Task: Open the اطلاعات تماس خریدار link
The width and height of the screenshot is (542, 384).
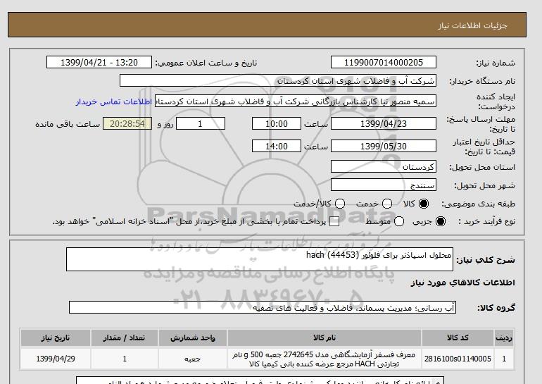Action: tap(114, 101)
